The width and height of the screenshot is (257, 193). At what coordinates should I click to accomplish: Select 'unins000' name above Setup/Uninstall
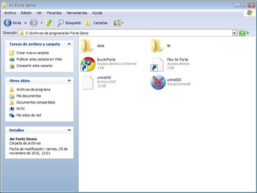coord(174,80)
